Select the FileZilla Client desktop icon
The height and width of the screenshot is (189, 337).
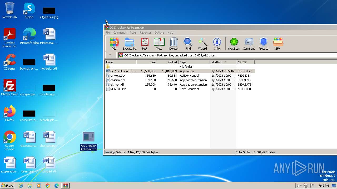pos(9,88)
